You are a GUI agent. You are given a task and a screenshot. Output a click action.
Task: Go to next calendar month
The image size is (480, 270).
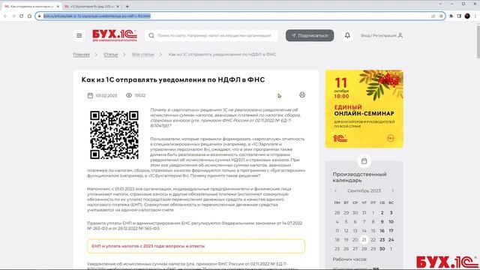392,190
